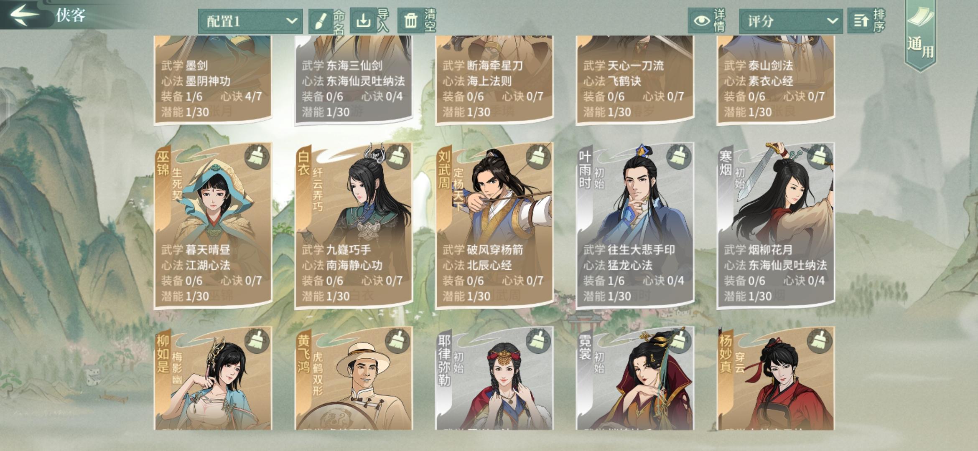
Task: Click the brush rename (命名) icon
Action: (321, 21)
